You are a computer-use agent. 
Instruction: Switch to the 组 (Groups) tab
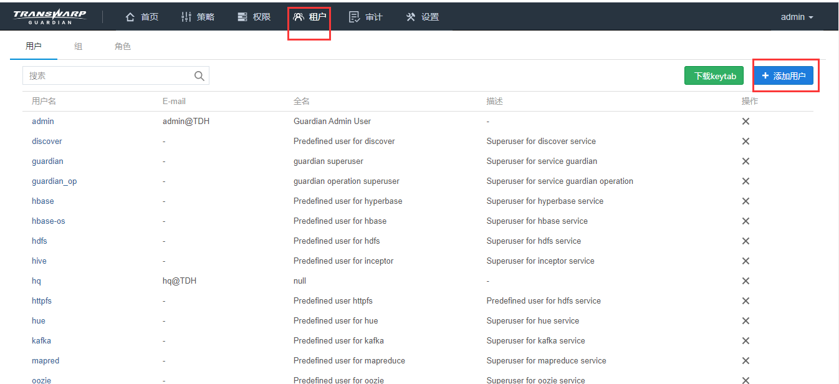coord(78,46)
